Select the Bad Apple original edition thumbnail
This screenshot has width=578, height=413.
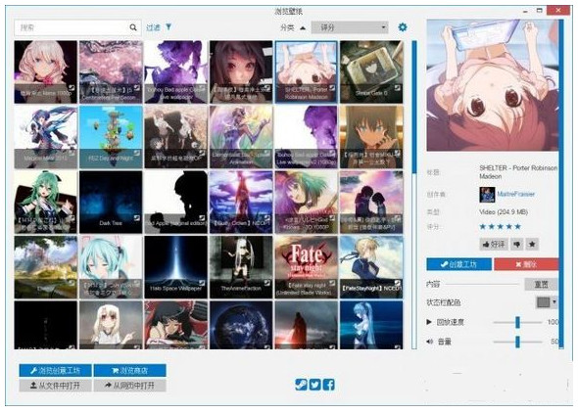coord(175,202)
